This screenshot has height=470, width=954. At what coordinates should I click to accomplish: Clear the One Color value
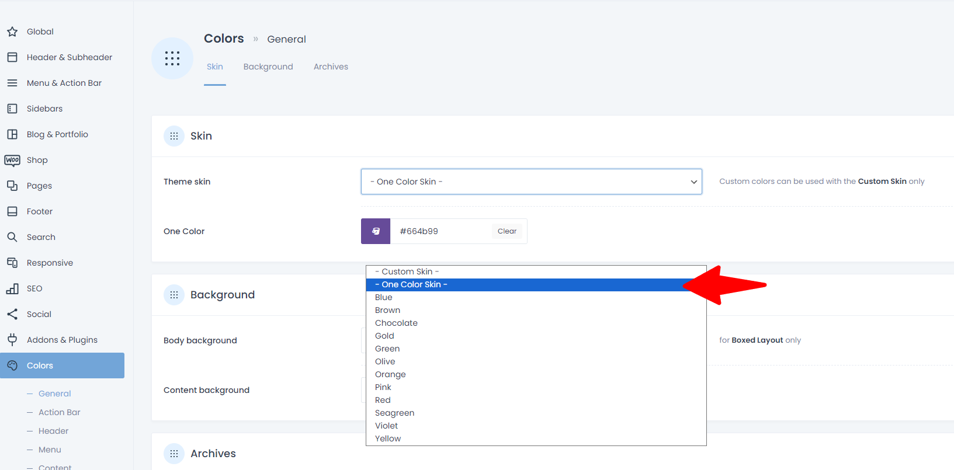[x=507, y=231]
